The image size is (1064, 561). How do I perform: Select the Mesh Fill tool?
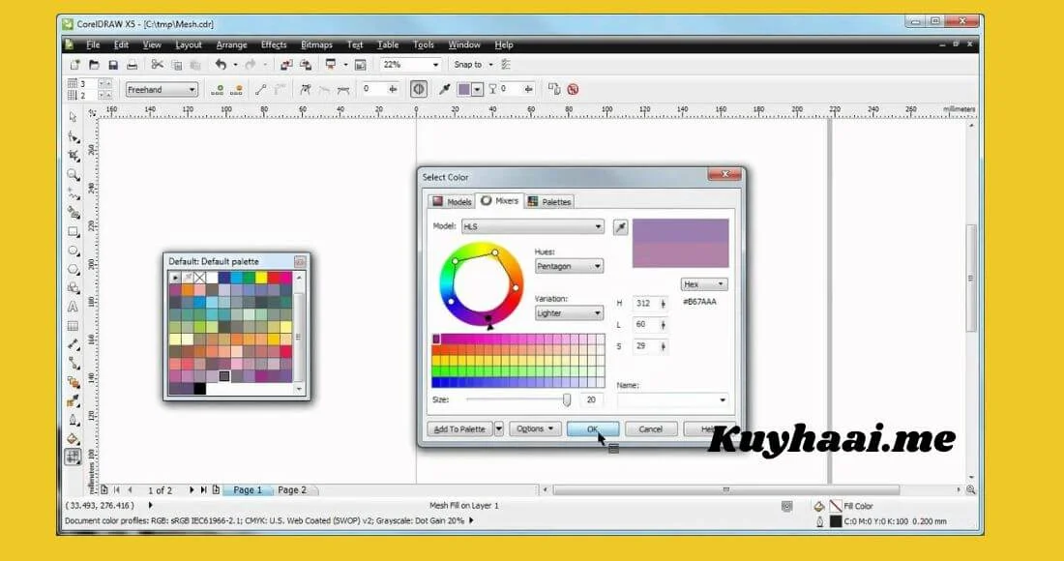[74, 457]
